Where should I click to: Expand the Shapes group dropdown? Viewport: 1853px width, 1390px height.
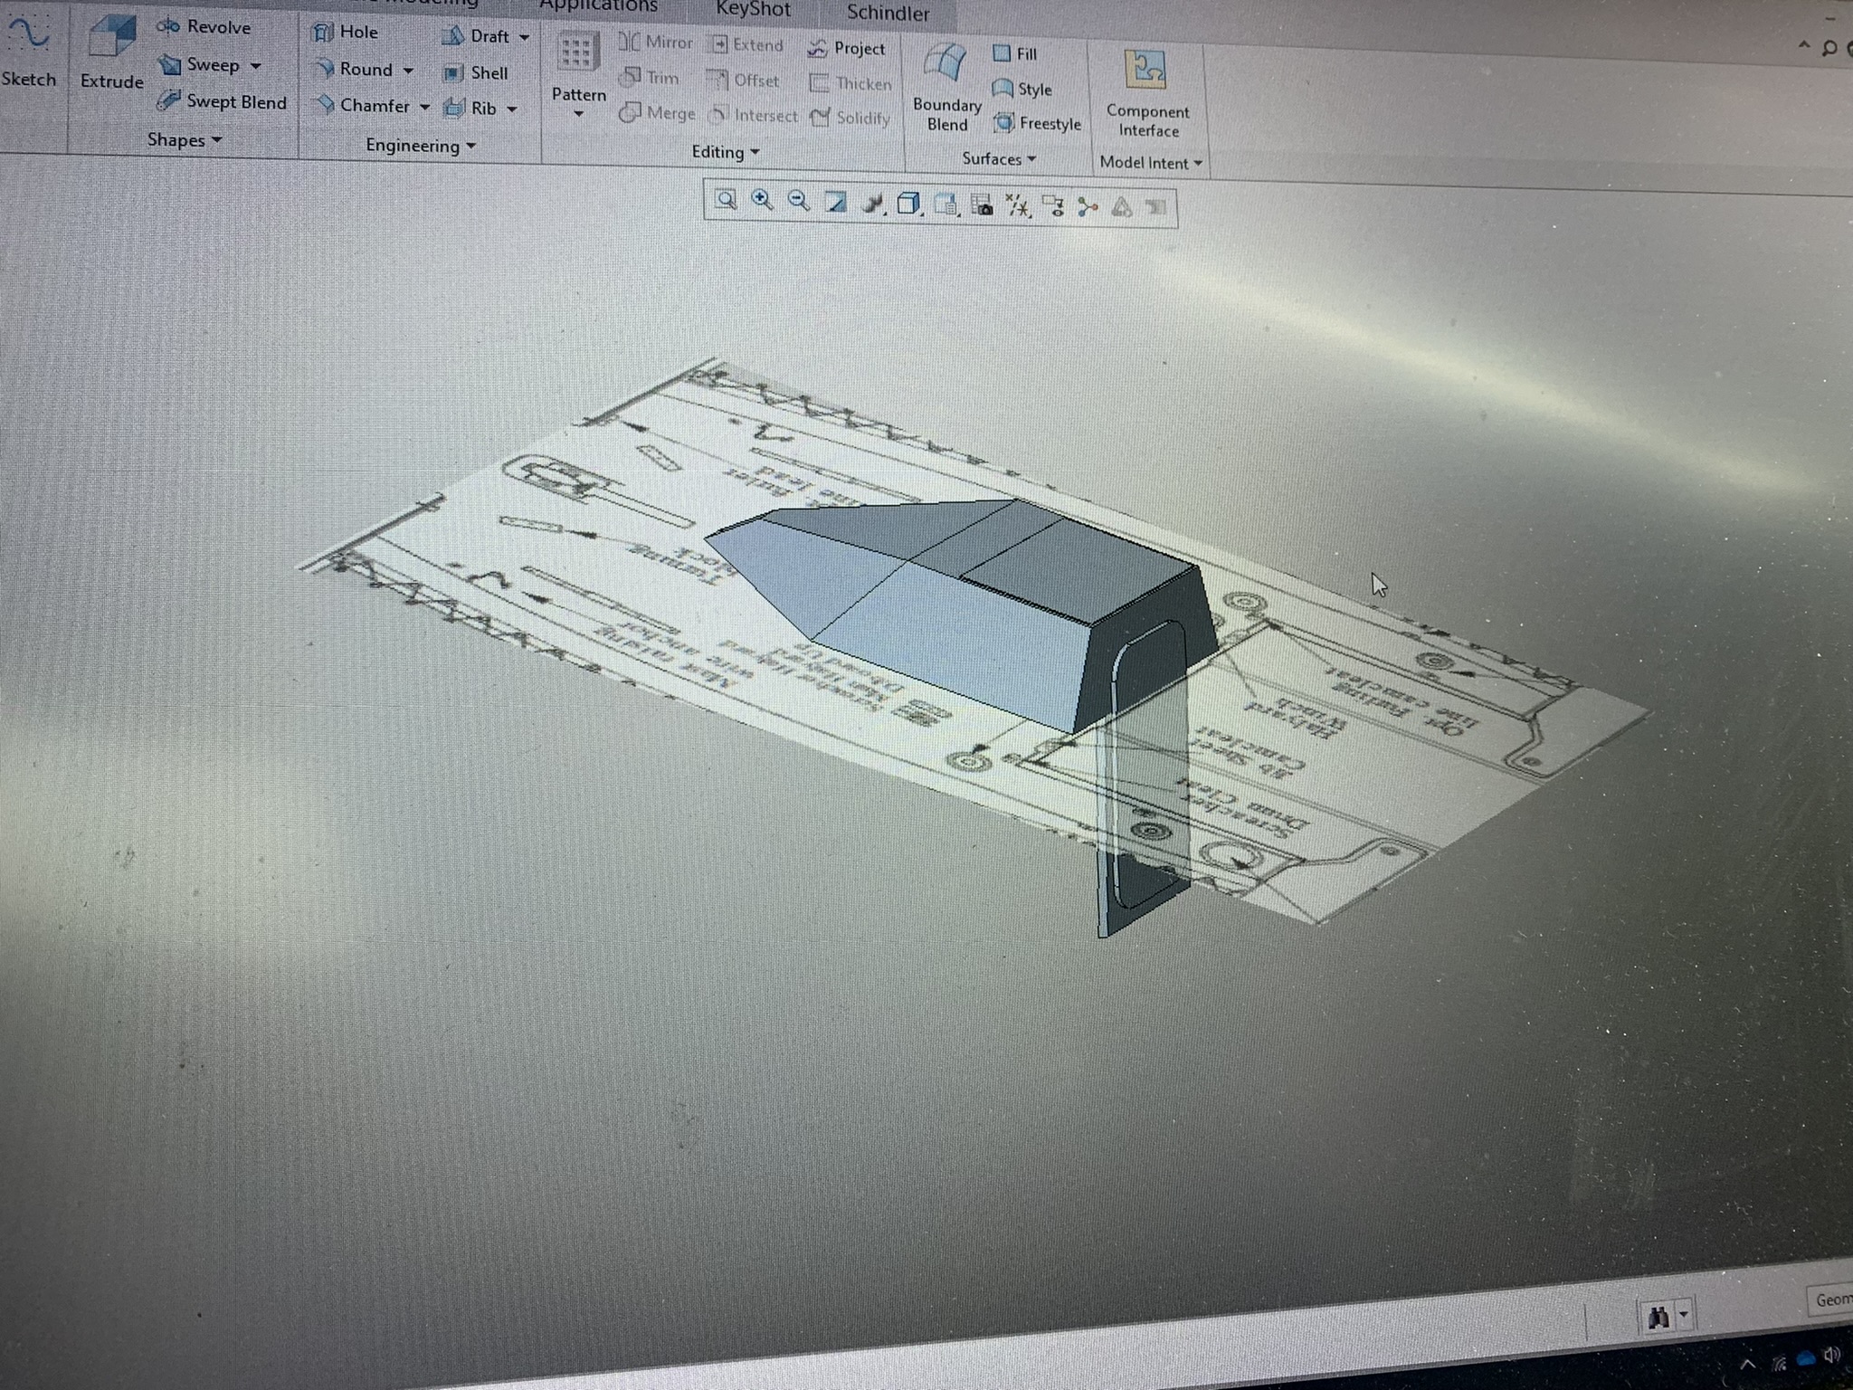[185, 140]
